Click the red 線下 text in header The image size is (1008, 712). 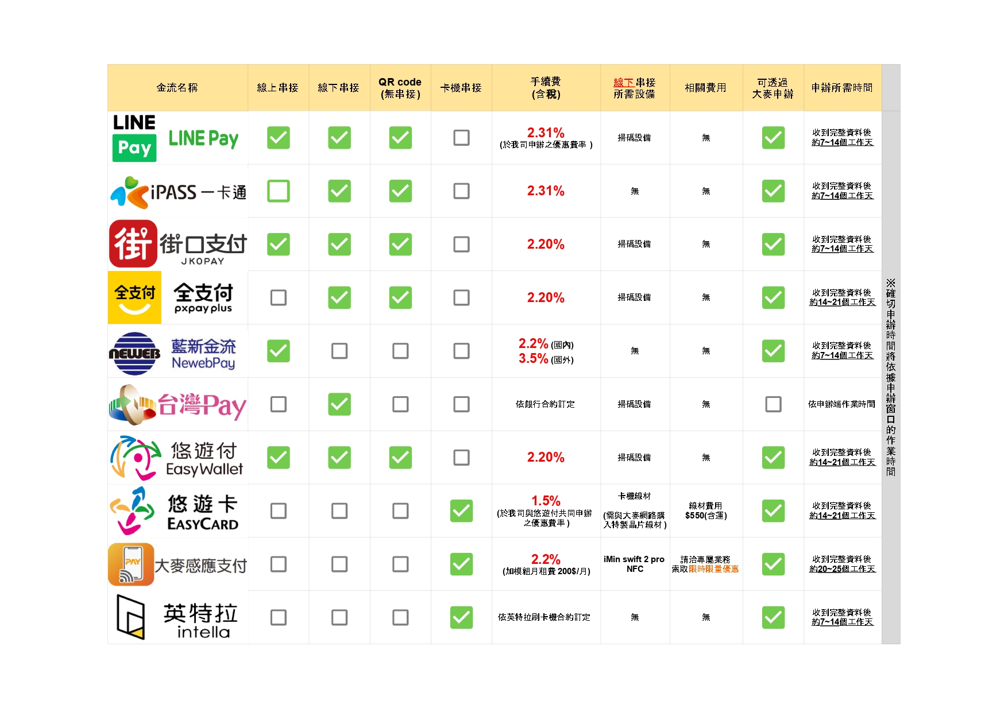(x=624, y=83)
